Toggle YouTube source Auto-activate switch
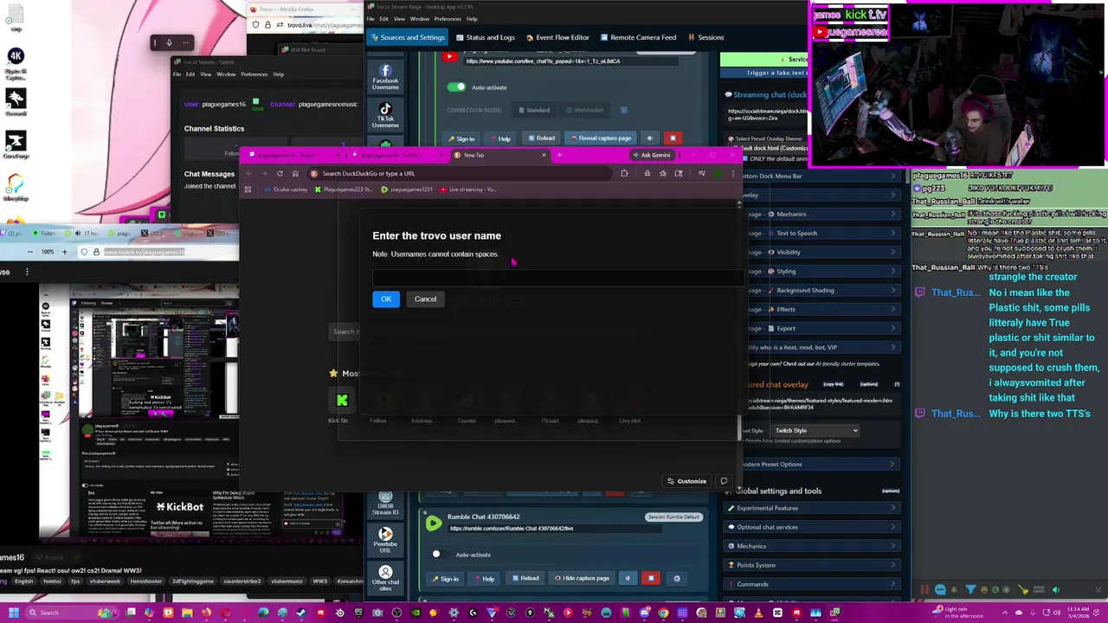 pos(456,87)
